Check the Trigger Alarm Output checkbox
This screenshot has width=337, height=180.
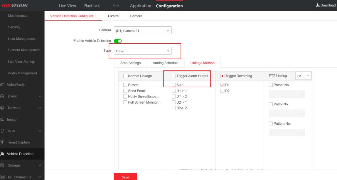[x=174, y=76]
